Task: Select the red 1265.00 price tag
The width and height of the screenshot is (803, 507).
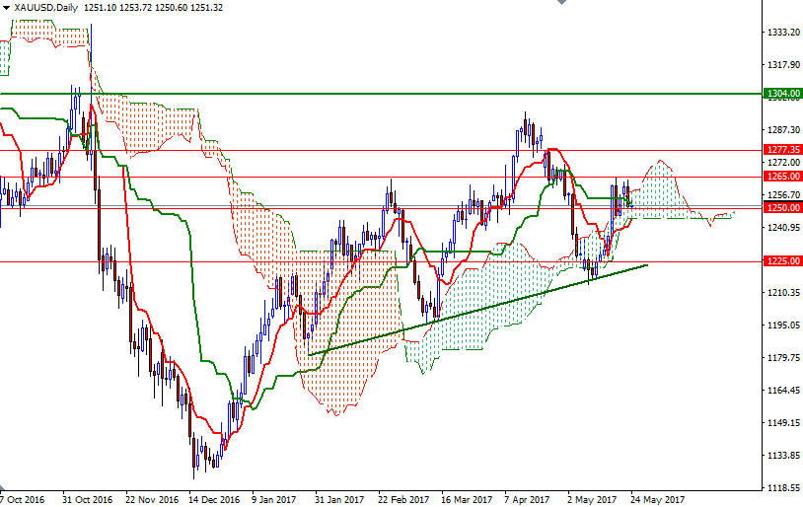Action: tap(781, 177)
